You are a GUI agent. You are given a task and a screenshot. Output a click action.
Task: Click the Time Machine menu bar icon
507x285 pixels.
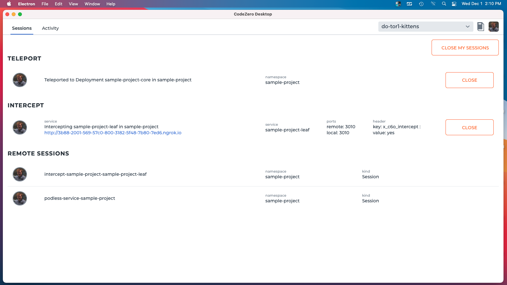click(421, 4)
